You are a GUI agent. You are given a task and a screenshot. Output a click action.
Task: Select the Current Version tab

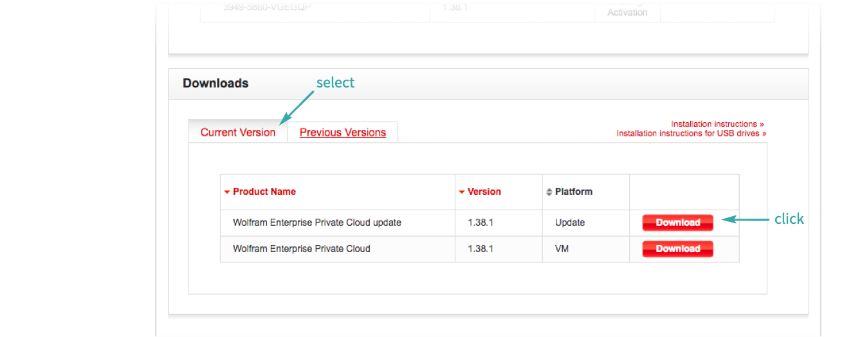[237, 132]
